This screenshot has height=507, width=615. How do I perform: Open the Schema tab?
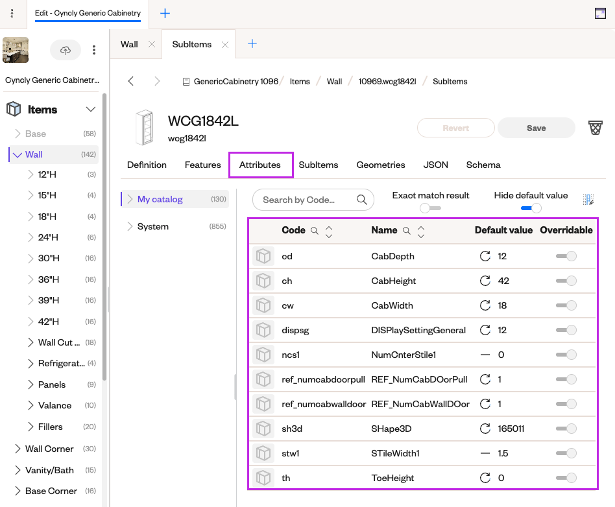[x=483, y=165]
